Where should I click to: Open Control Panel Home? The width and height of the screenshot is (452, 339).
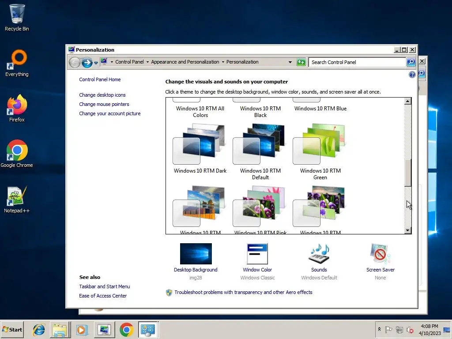coord(100,79)
